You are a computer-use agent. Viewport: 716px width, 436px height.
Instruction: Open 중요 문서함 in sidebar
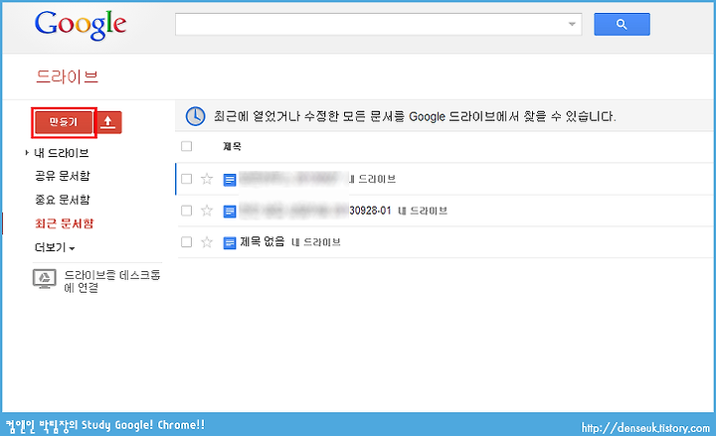click(63, 200)
